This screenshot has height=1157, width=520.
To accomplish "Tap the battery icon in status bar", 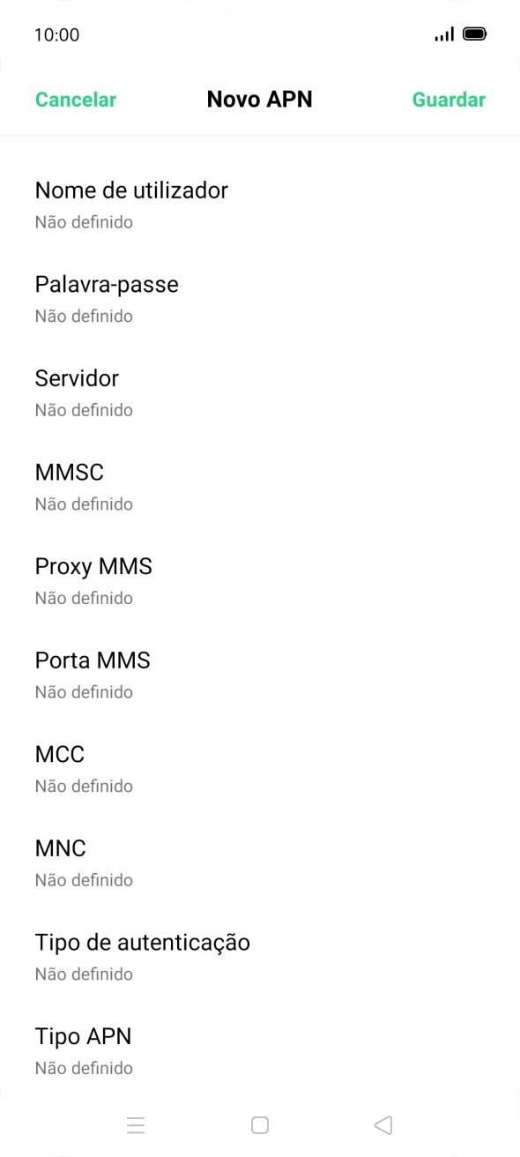I will 475,33.
